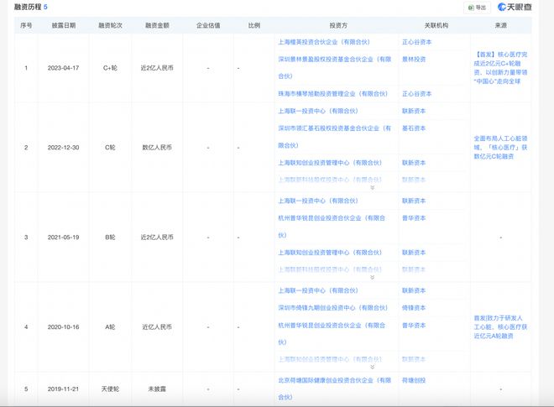Click the 融资历程 section title
This screenshot has width=554, height=407.
tap(28, 7)
